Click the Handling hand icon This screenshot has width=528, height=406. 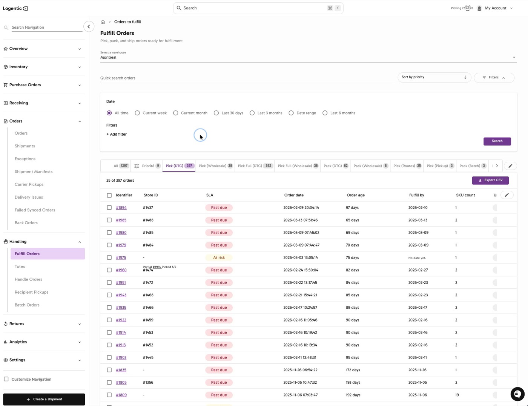(x=5, y=242)
